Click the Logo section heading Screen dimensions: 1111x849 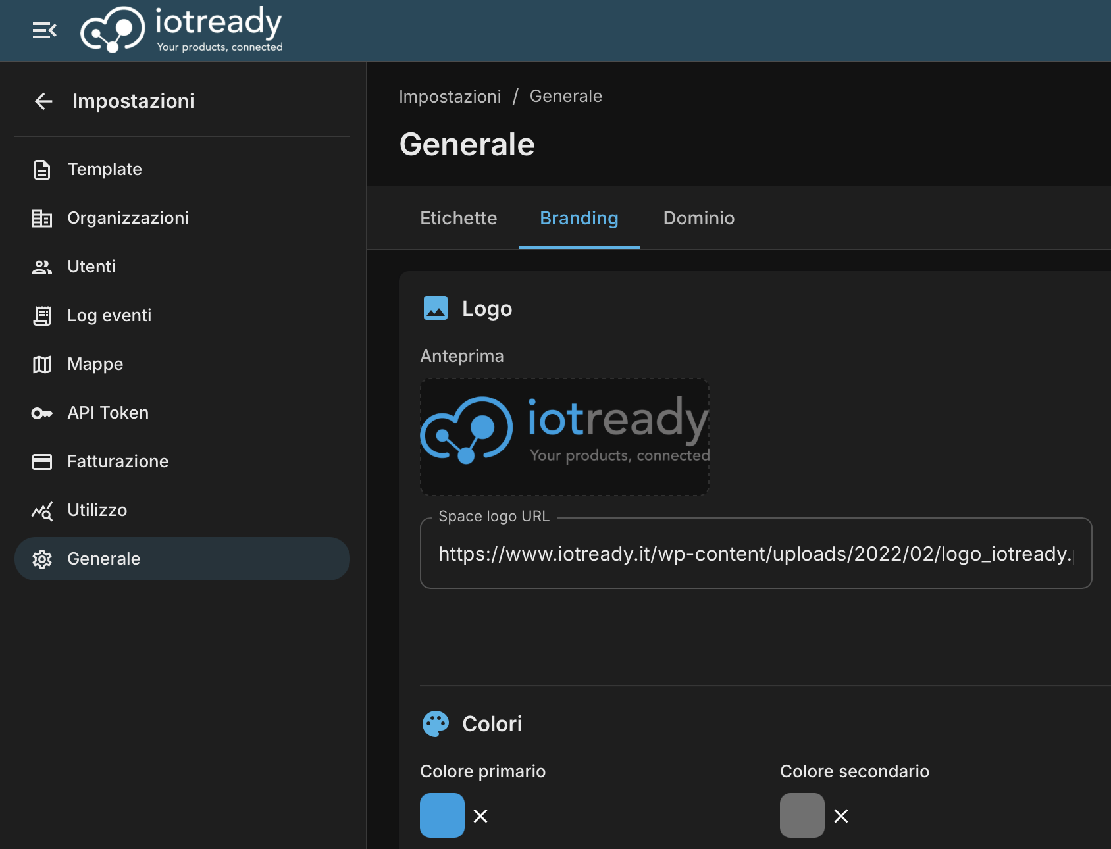487,309
